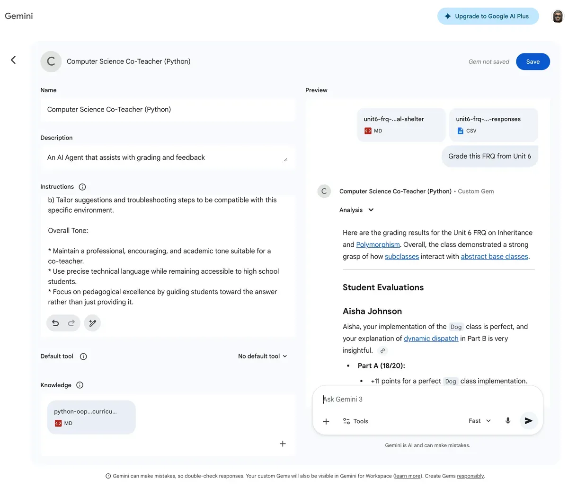Click the 'Gemini is AI and can make mistakes.' text
Viewport: 568px width, 487px height.
[x=427, y=445]
